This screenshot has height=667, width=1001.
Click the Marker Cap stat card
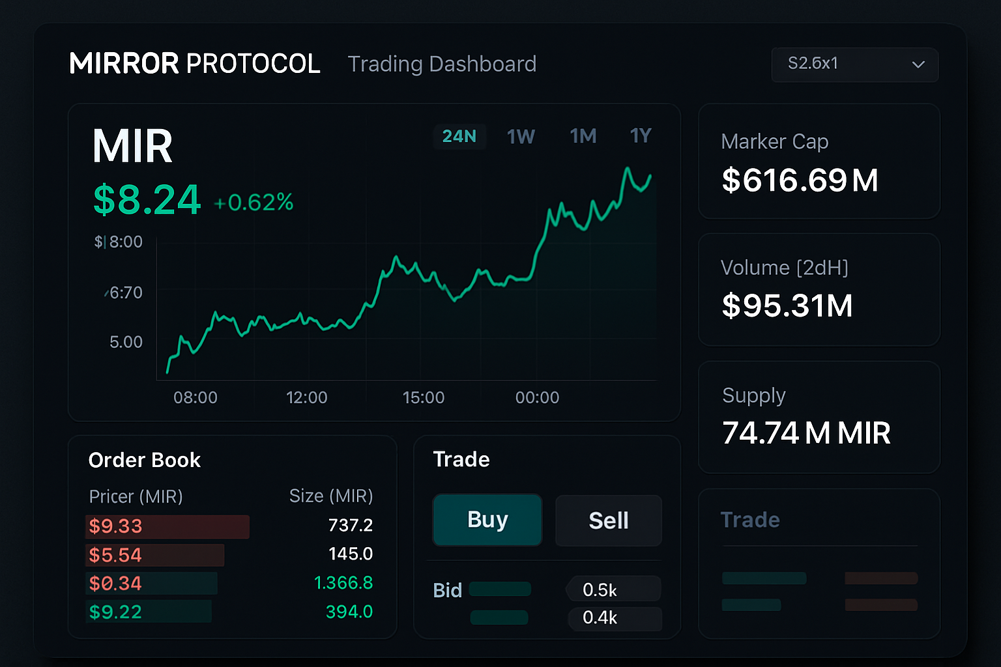click(819, 162)
